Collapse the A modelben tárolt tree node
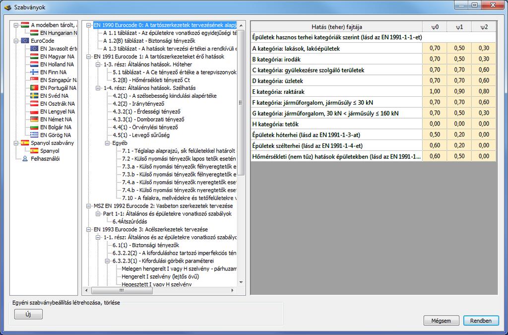The width and height of the screenshot is (508, 335). (15, 25)
